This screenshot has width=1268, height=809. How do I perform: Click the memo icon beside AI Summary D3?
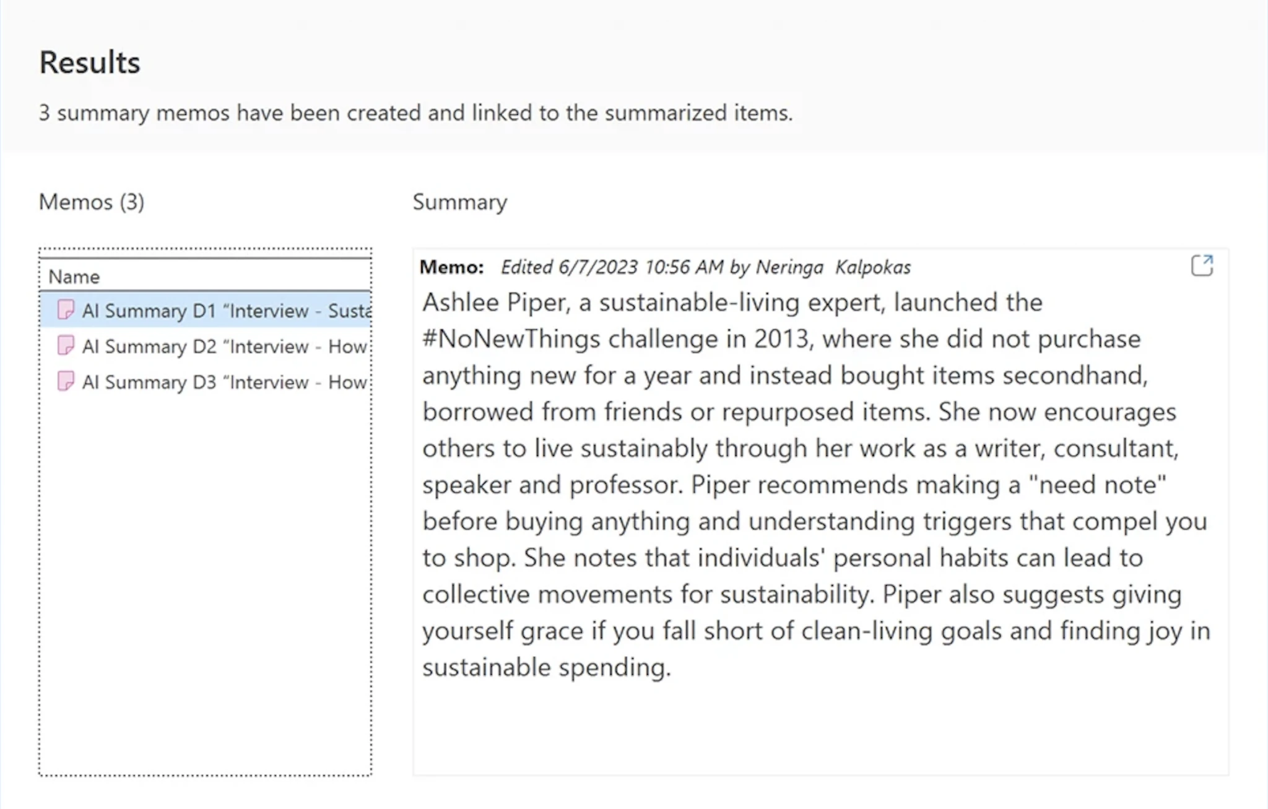pyautogui.click(x=66, y=381)
